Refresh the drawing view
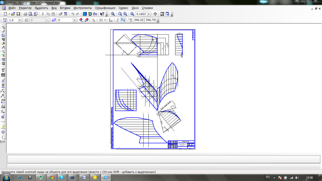322x181 pixels. coord(168,14)
